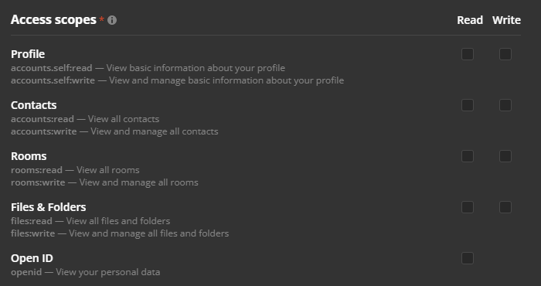
Task: Click the info icon beside Access scopes
Action: (112, 20)
